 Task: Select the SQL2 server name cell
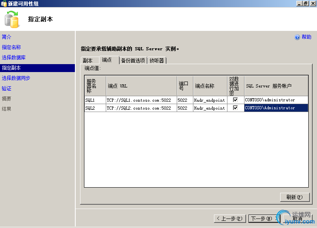95,108
